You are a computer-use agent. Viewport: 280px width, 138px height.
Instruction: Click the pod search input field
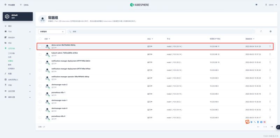161,32
